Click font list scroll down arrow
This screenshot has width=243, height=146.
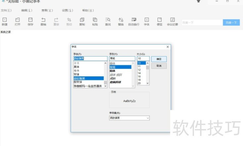tap(106, 86)
